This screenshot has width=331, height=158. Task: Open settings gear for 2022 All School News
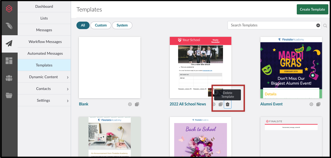click(214, 104)
